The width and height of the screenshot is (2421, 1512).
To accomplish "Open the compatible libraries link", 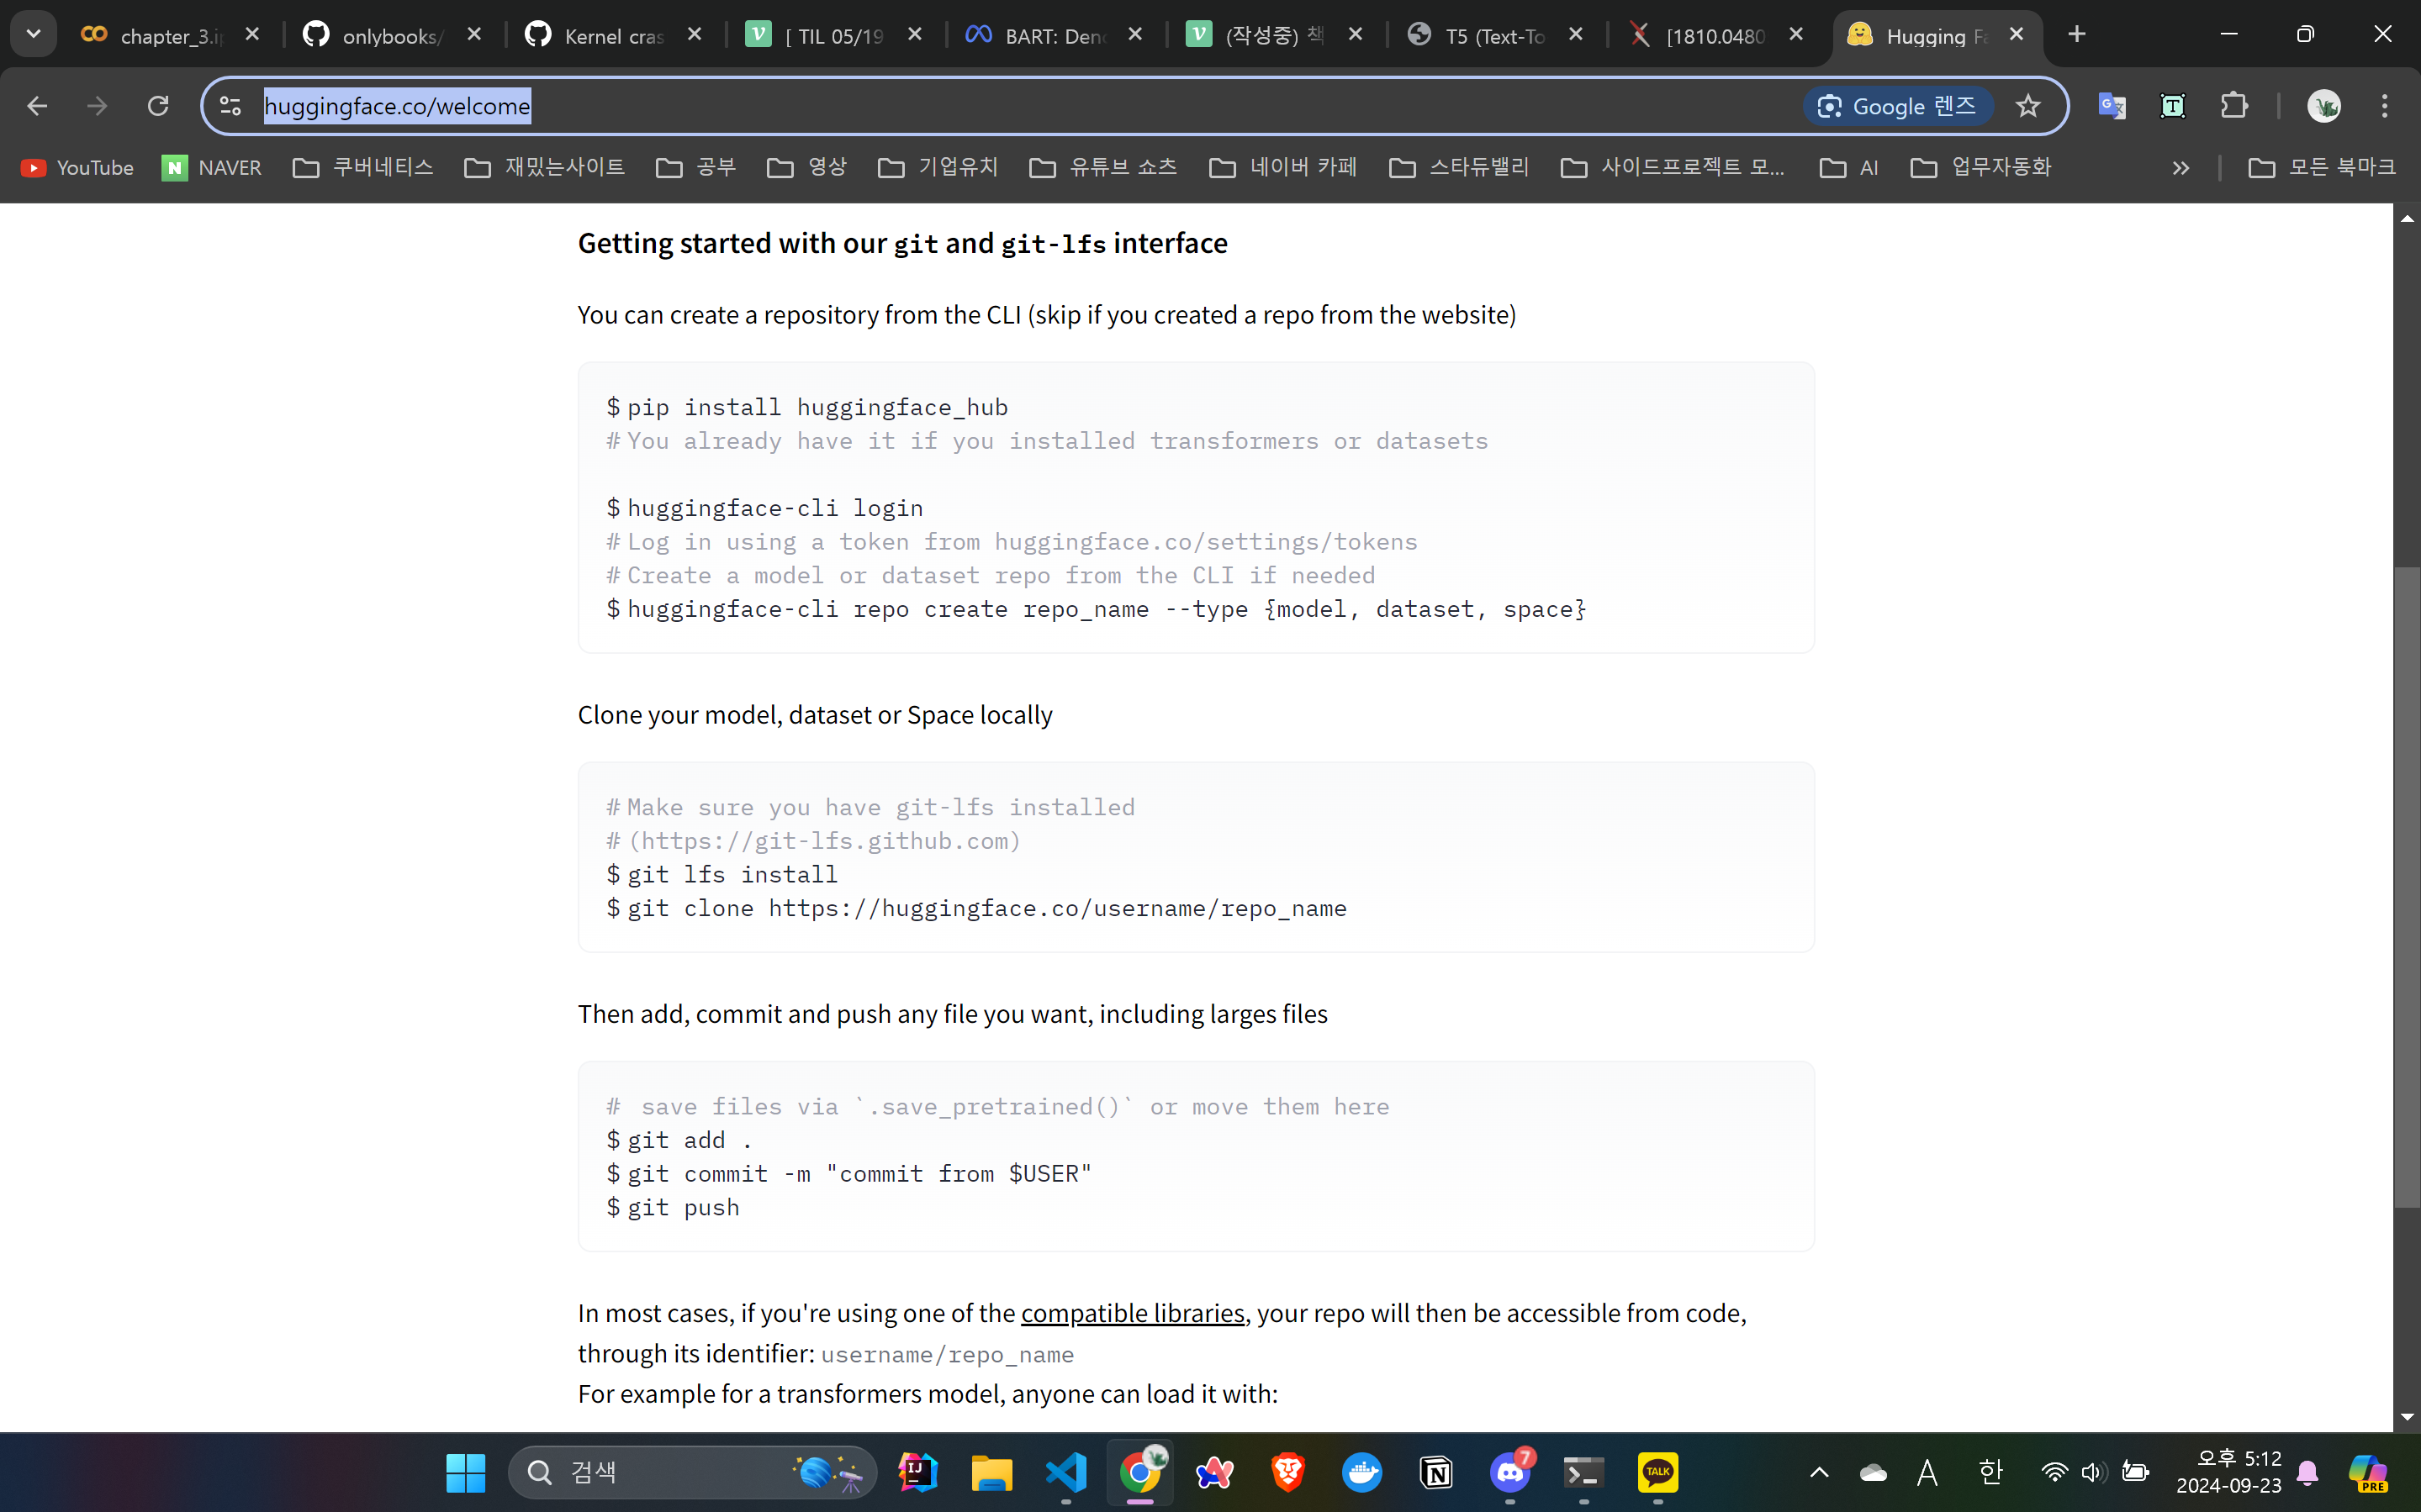I will coord(1133,1313).
